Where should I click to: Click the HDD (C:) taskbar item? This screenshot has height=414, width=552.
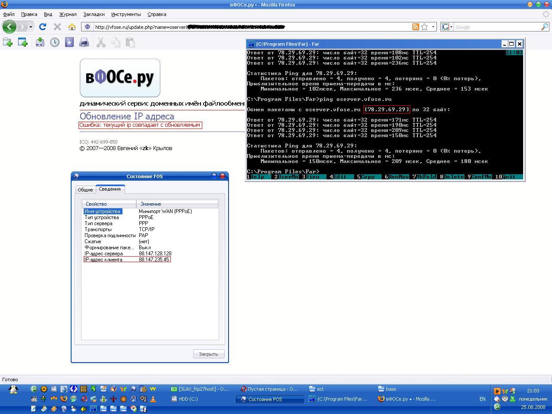click(x=188, y=399)
